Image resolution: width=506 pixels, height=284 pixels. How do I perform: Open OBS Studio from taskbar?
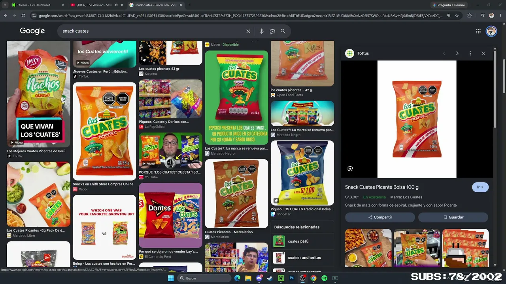(x=302, y=278)
